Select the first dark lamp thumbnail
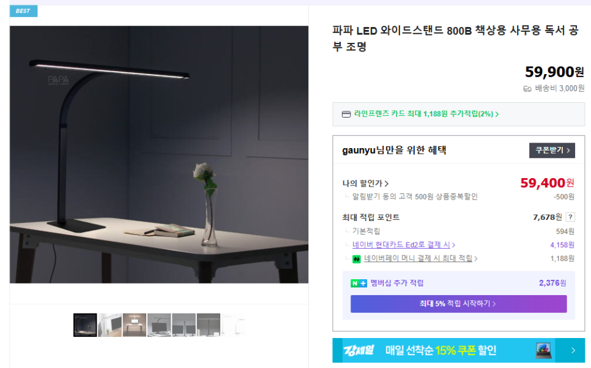 pos(85,325)
